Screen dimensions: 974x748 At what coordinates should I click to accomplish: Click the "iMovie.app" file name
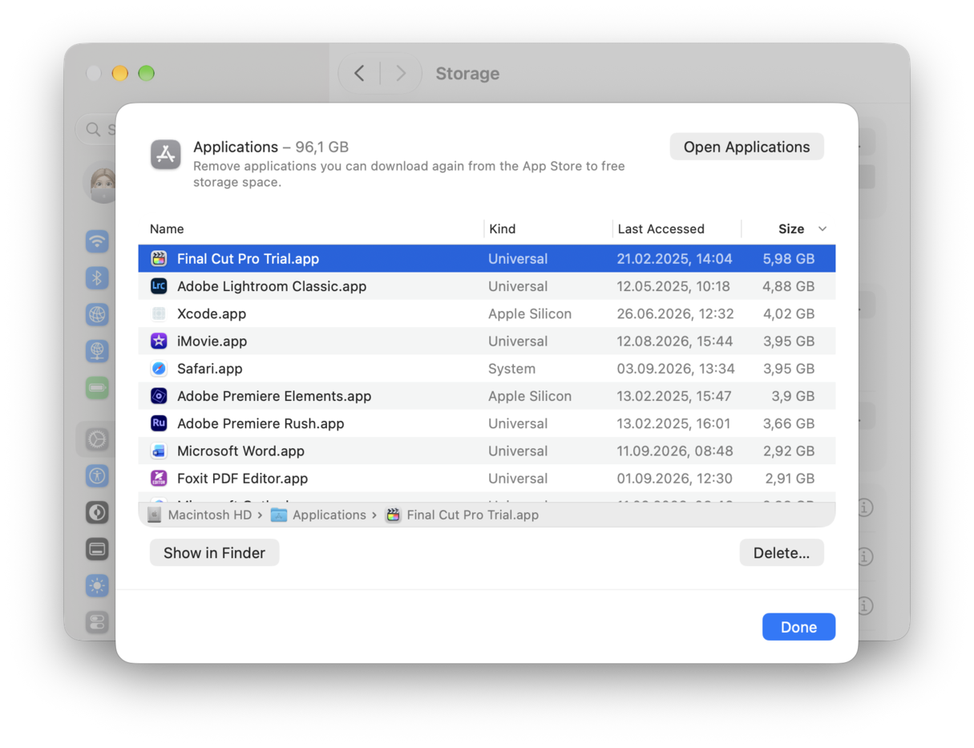click(x=212, y=341)
